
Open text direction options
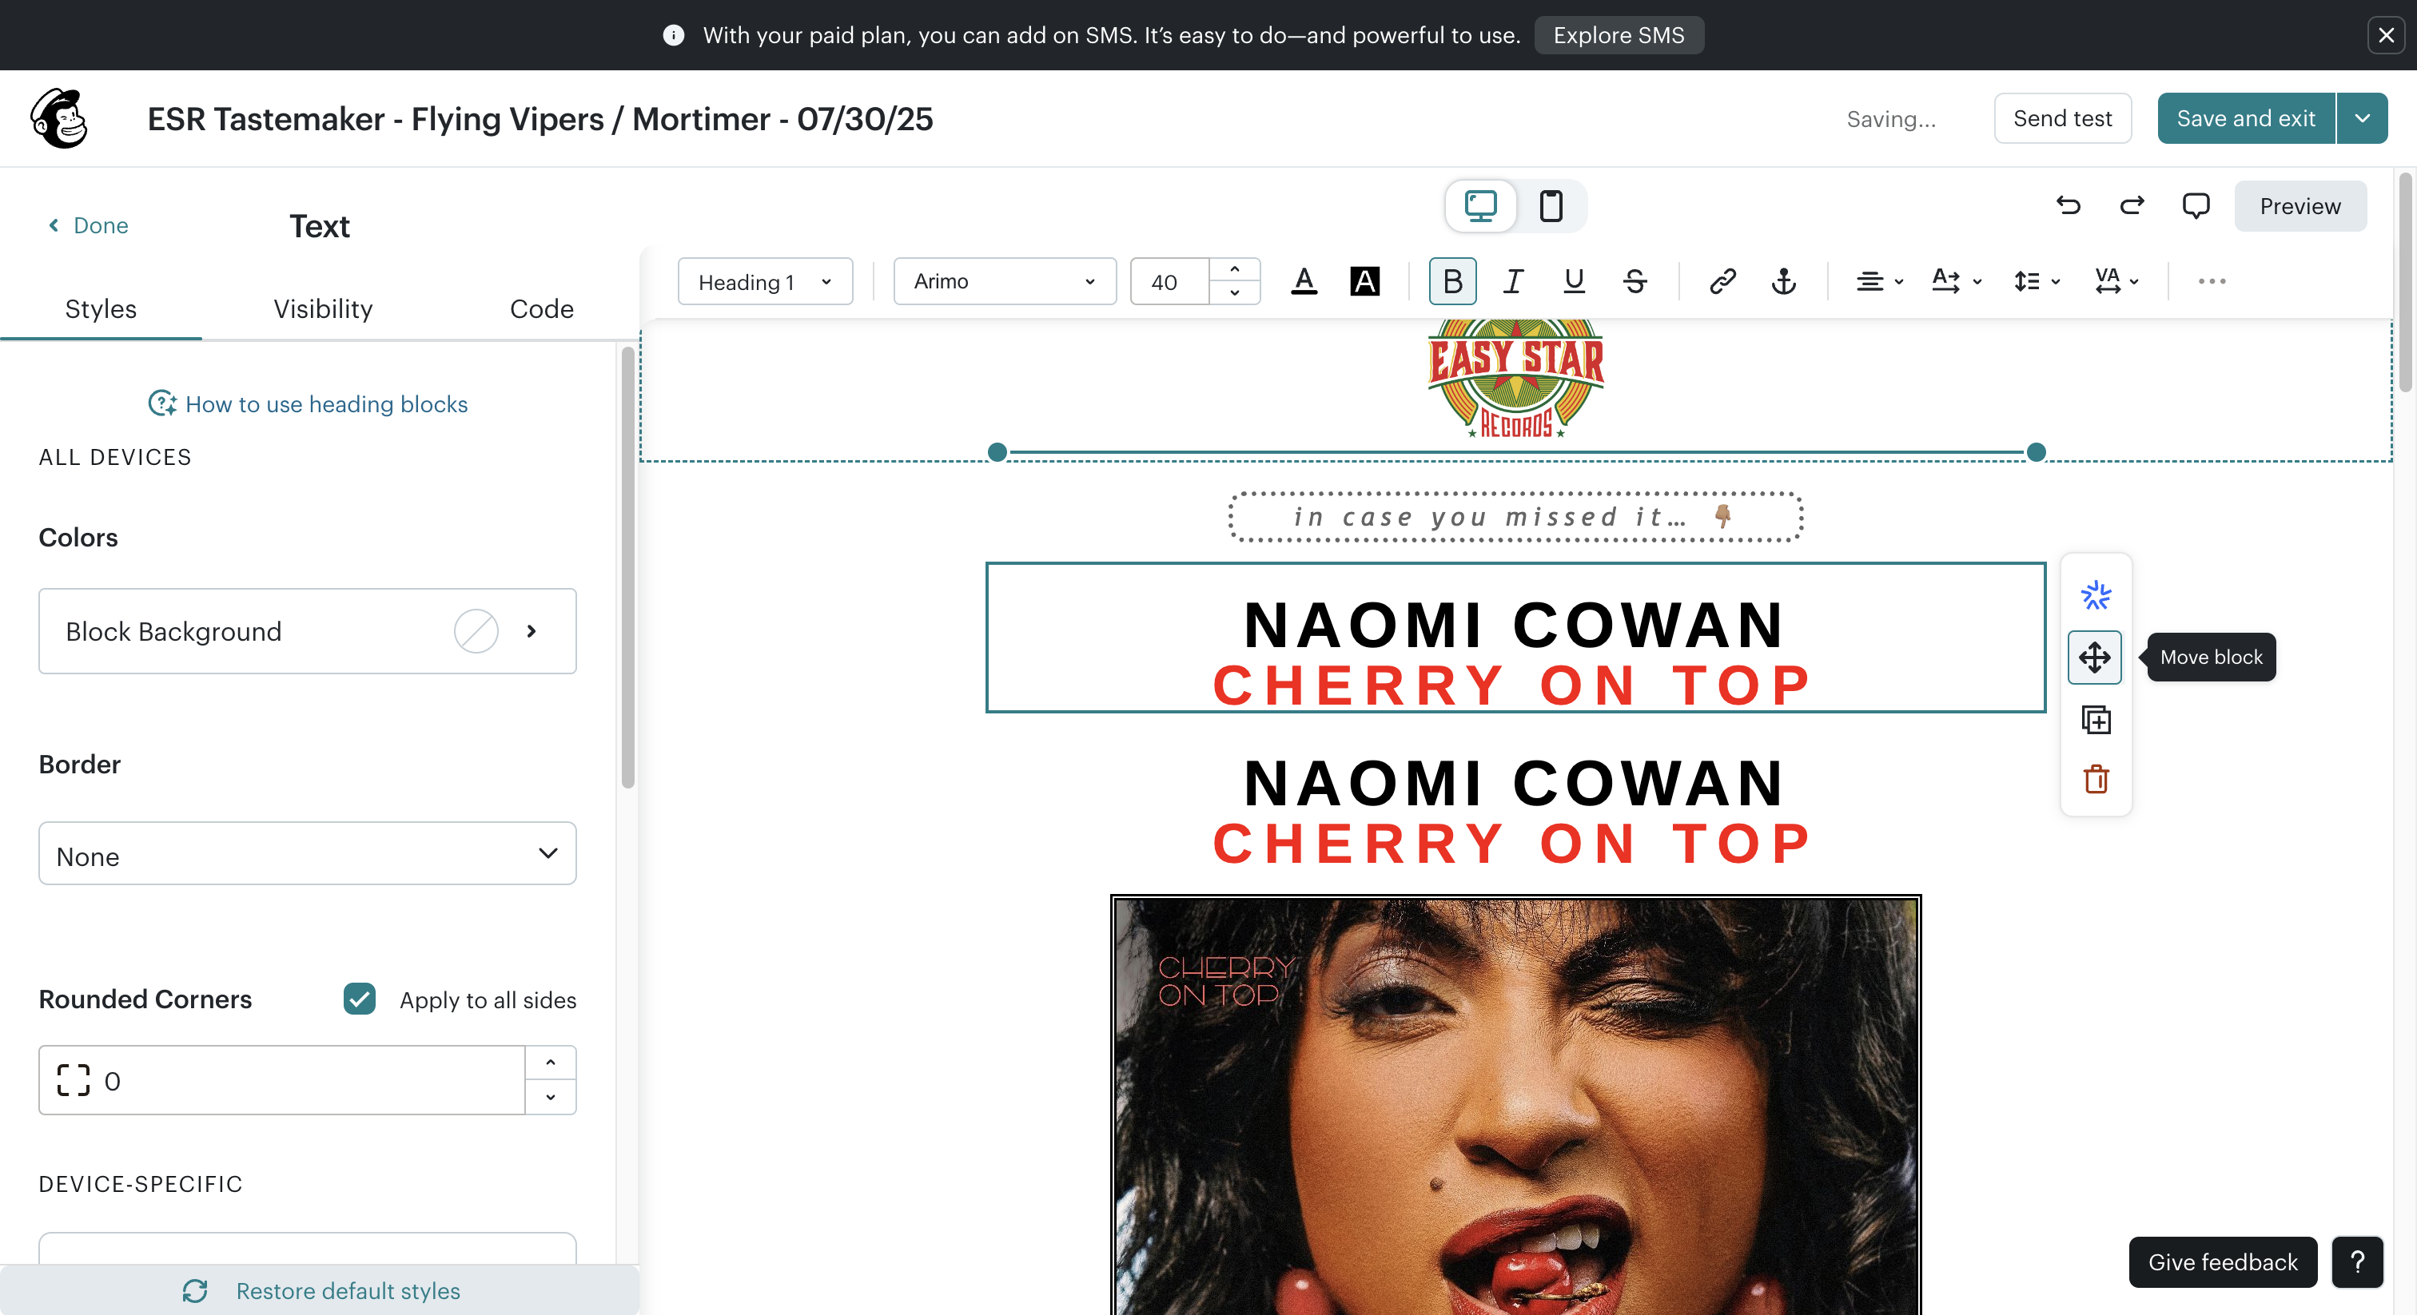click(x=1957, y=281)
